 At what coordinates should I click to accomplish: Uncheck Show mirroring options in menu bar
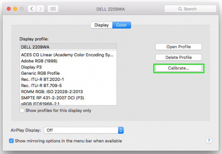(11, 141)
